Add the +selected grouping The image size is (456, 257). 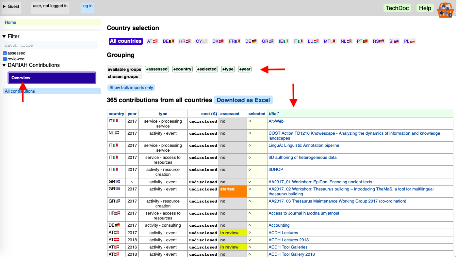click(207, 69)
